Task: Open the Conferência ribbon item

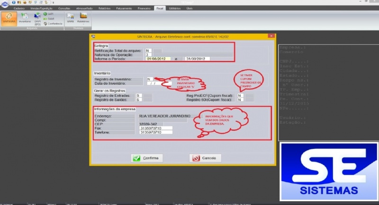Action: [x=53, y=24]
